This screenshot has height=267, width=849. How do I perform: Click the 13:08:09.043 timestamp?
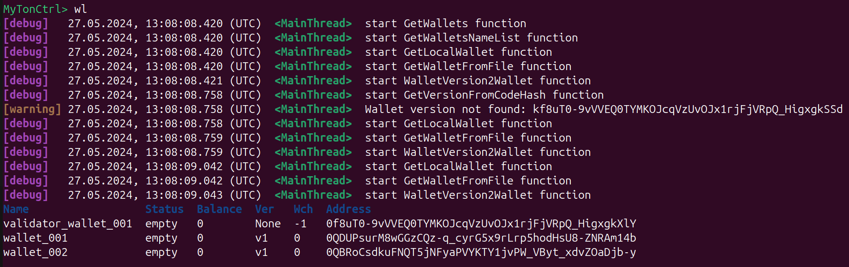[184, 195]
